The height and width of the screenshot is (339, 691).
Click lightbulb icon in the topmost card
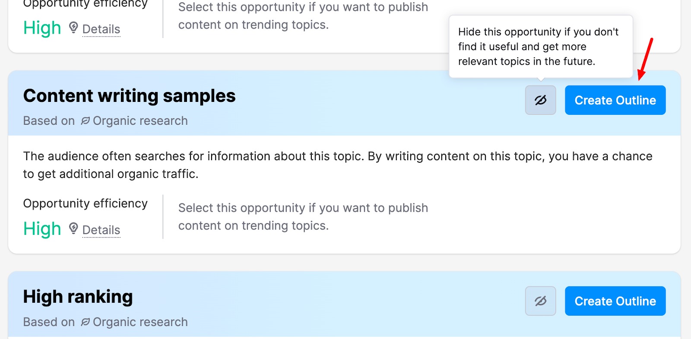coord(73,28)
